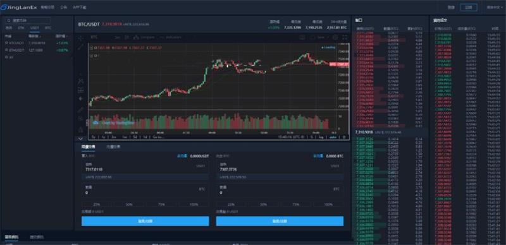Choose 50% amount in the buy form
This screenshot has height=245, width=506.
coord(129,205)
